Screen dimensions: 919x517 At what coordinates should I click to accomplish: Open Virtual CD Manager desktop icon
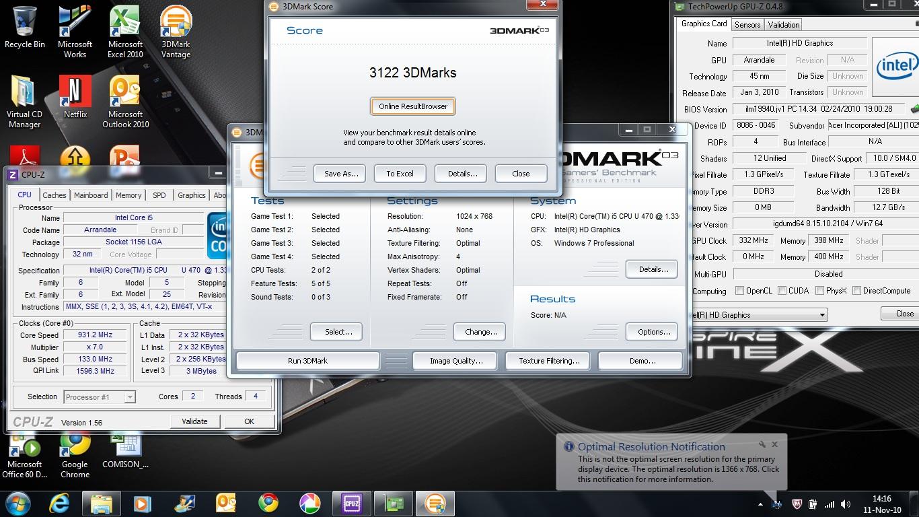[x=25, y=101]
